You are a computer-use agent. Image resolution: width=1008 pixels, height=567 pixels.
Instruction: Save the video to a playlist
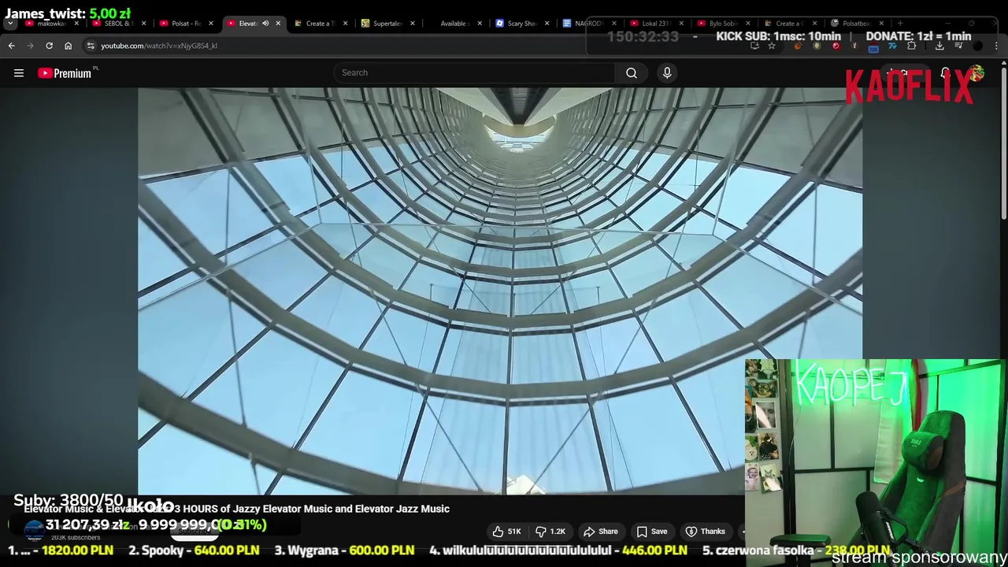(x=652, y=532)
